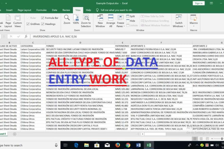Open File Explorer from taskbar
The width and height of the screenshot is (224, 149).
pos(87,145)
